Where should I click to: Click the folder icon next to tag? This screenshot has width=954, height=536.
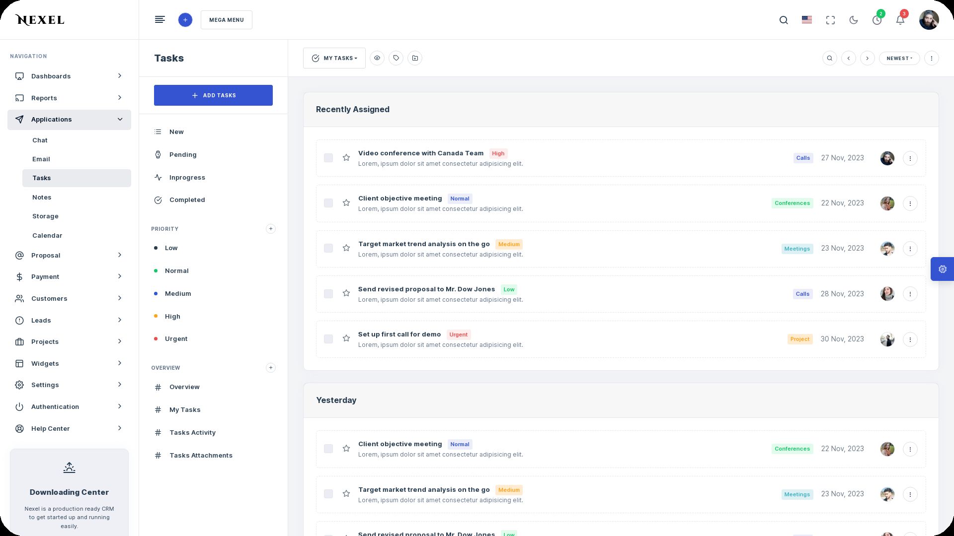(415, 58)
